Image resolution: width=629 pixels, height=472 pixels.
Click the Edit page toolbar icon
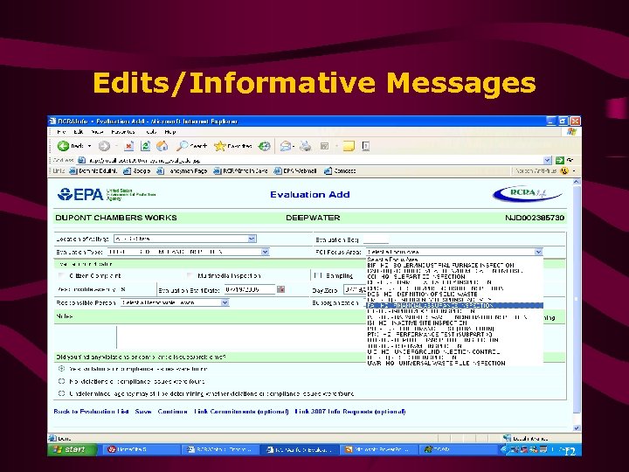(324, 146)
